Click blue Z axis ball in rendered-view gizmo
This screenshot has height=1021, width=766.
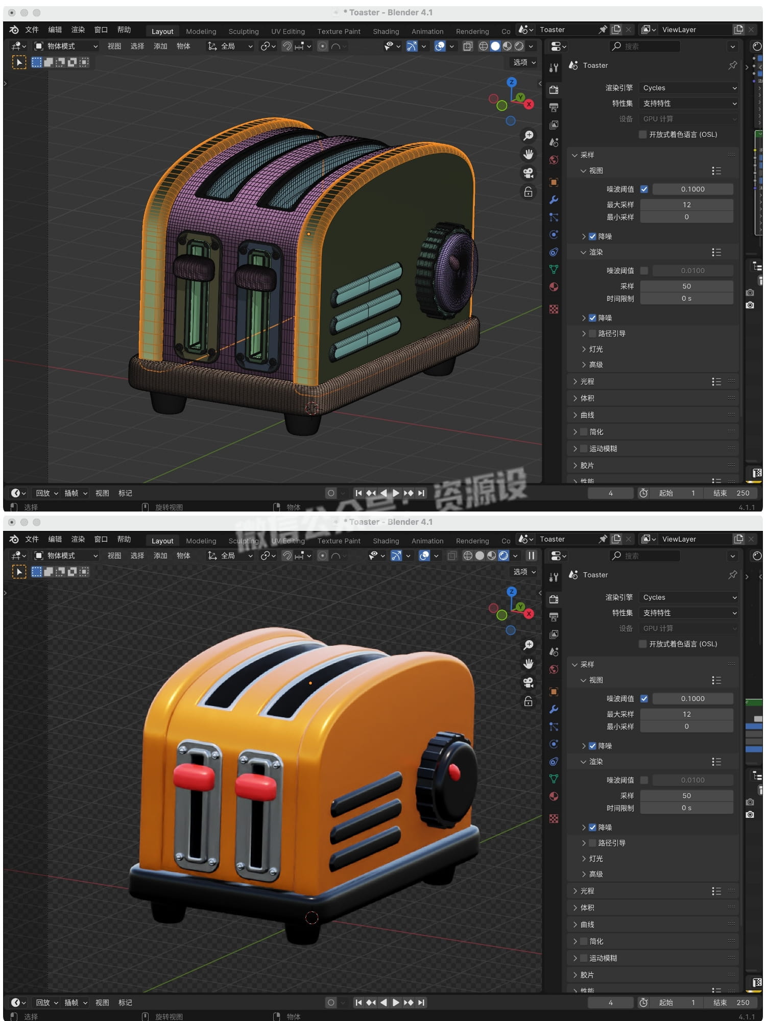coord(512,591)
